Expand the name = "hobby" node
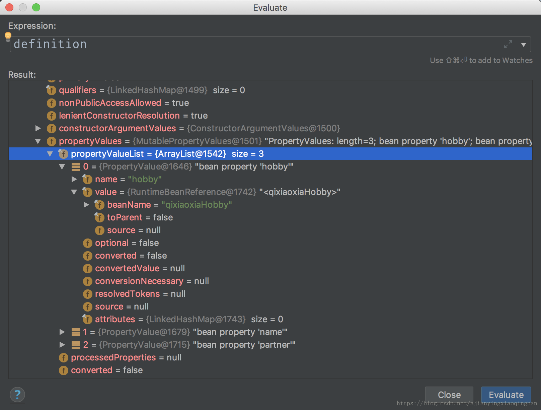Image resolution: width=541 pixels, height=410 pixels. click(x=74, y=179)
